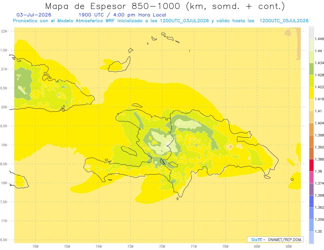Click the '70W' longitude label
The image size is (324, 250).
pyautogui.click(x=225, y=246)
